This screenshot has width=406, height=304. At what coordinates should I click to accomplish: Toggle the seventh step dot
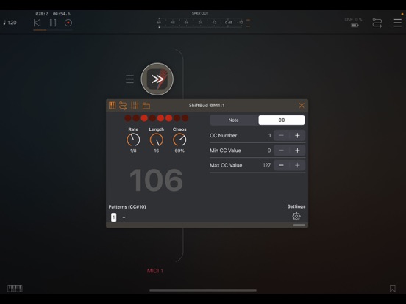pyautogui.click(x=177, y=118)
